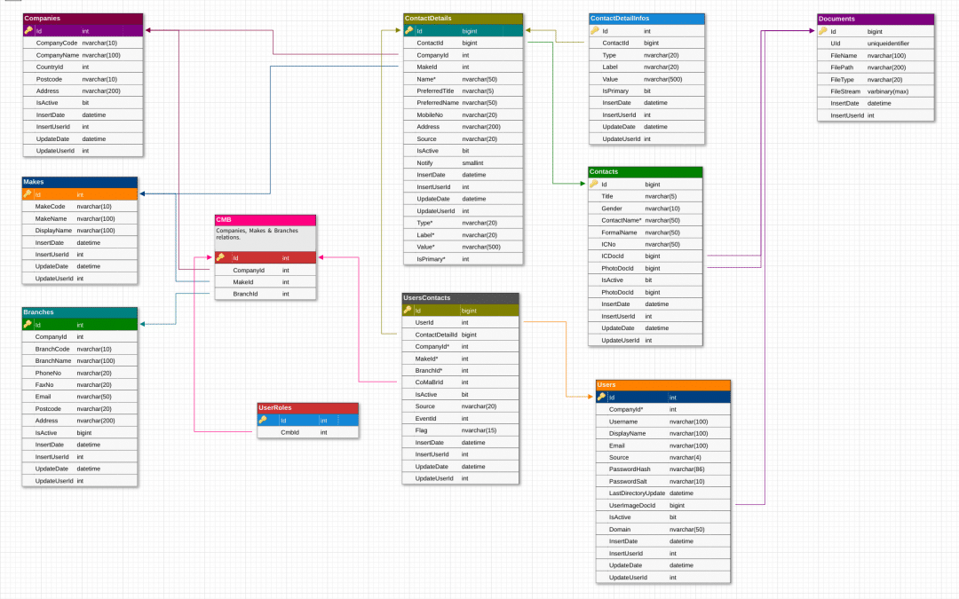
Task: Click the ContactDetailInfos table header
Action: point(646,19)
